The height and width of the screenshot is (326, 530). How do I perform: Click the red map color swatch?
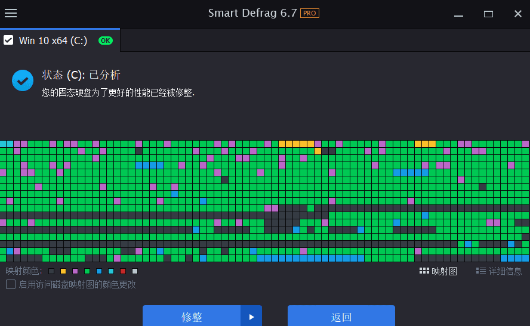123,271
